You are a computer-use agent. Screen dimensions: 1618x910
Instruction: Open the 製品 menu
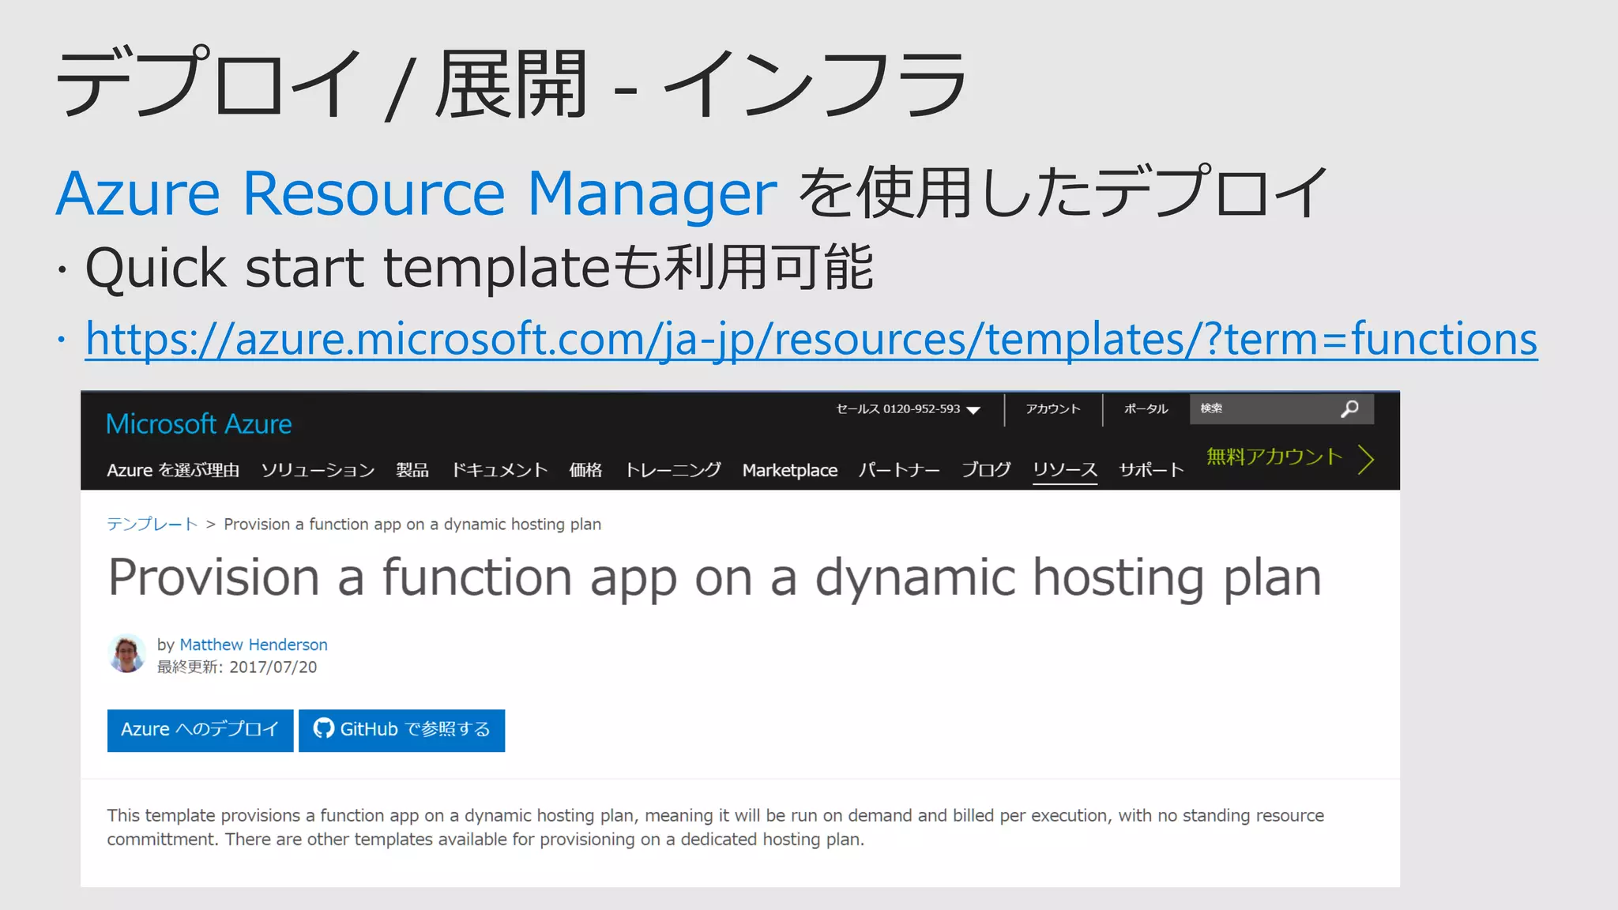(412, 470)
